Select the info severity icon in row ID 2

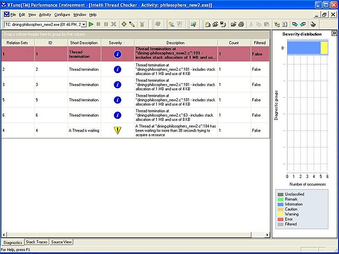coord(118,69)
